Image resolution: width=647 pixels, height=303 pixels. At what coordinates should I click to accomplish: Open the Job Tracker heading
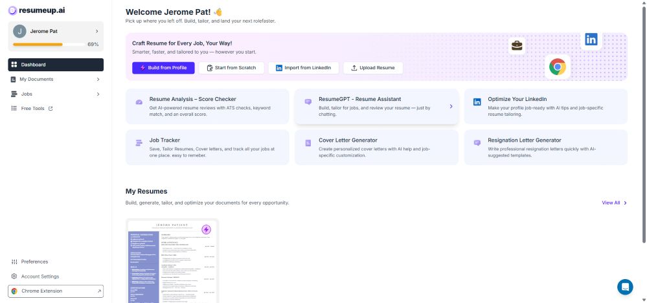coord(165,140)
